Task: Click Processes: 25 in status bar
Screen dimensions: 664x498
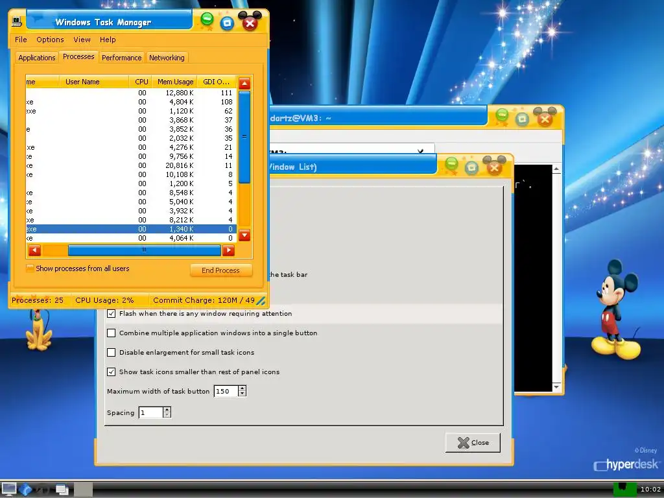Action: (37, 300)
